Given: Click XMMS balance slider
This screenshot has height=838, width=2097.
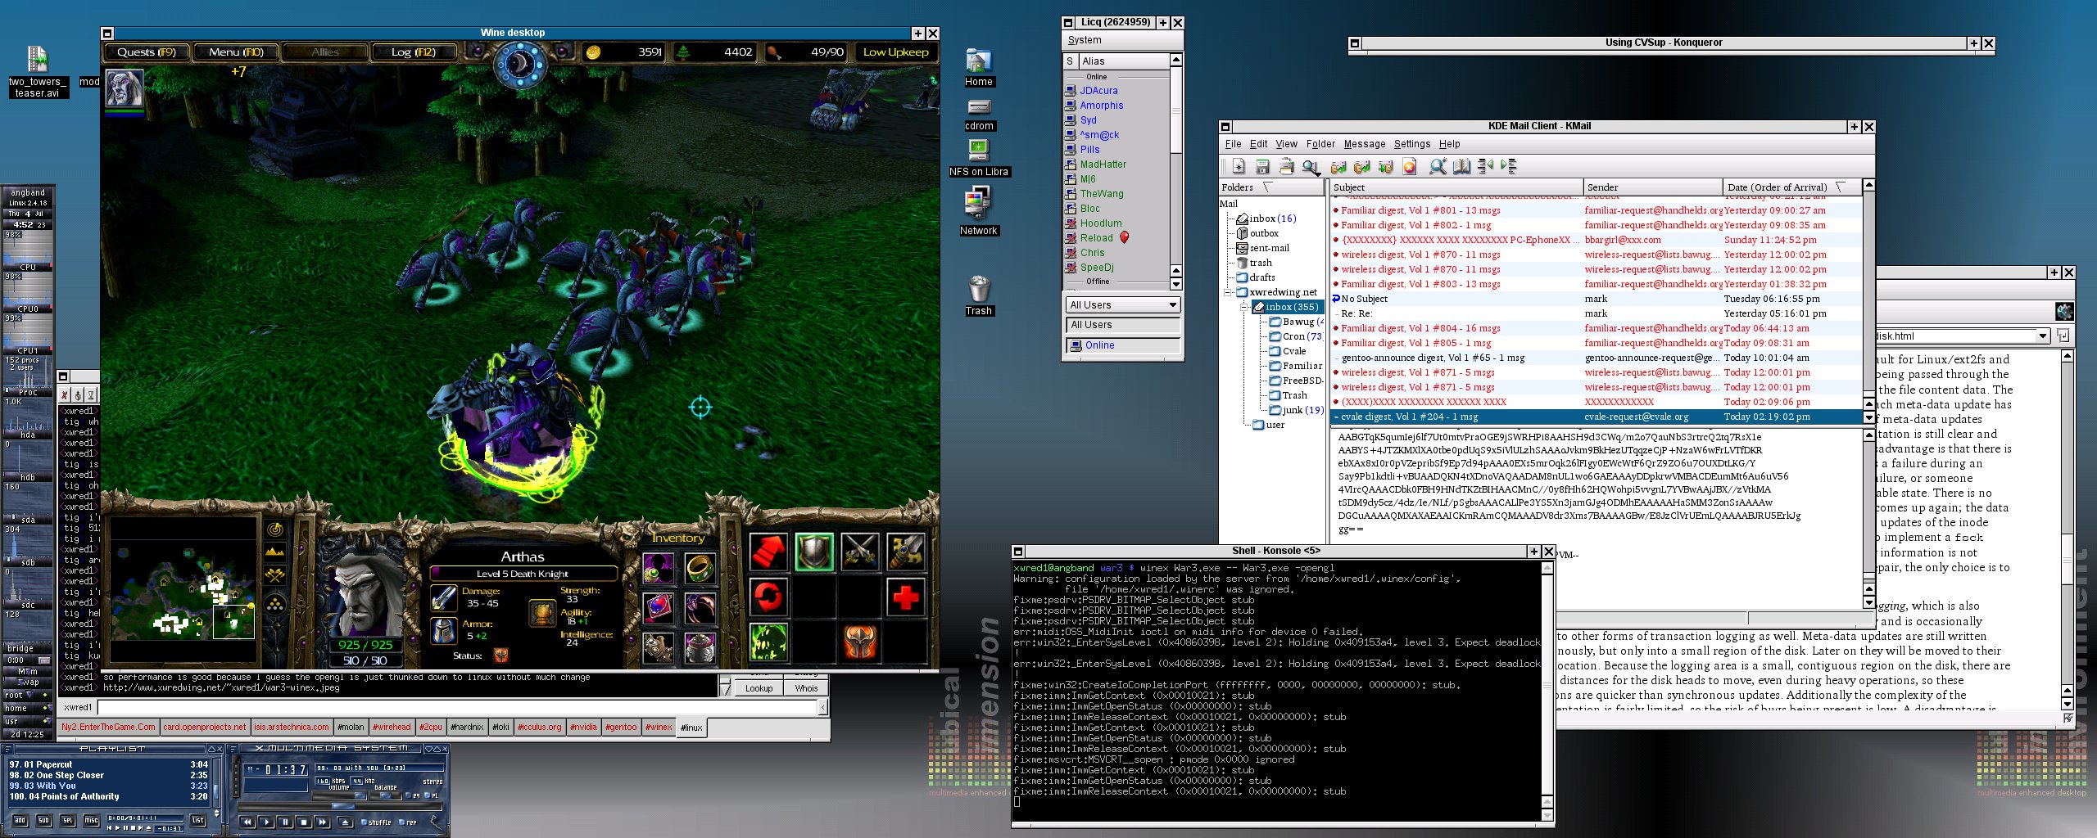Looking at the screenshot, I should 386,796.
